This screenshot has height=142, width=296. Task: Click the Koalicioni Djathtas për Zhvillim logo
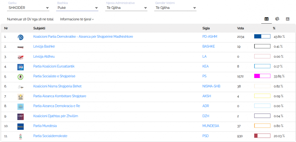(20, 117)
